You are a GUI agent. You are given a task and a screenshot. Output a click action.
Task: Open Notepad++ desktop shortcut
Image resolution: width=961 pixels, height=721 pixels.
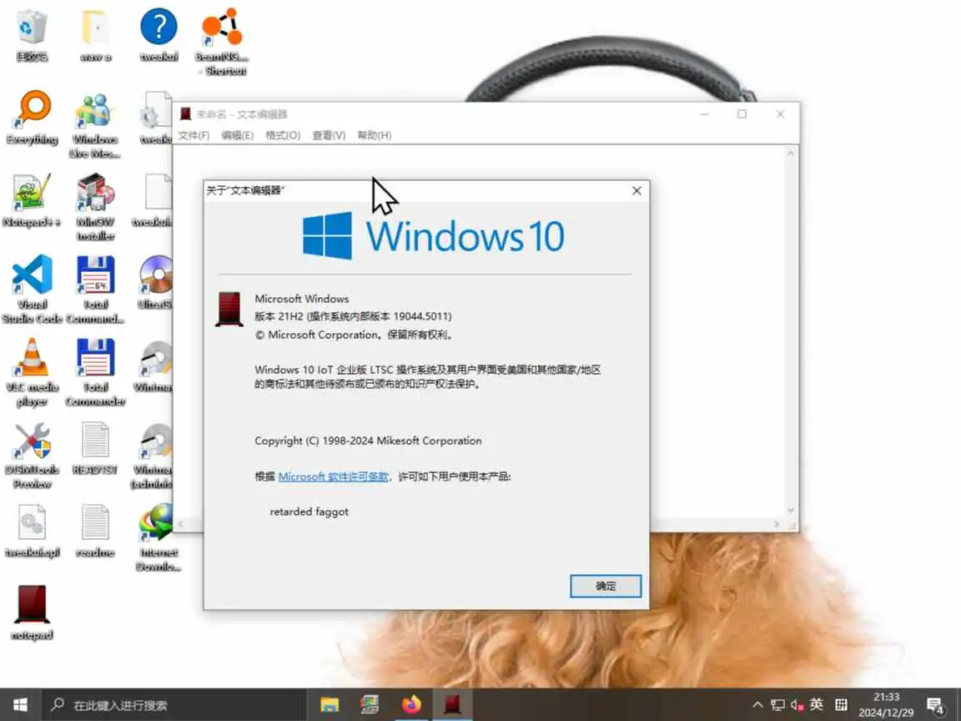tap(32, 200)
